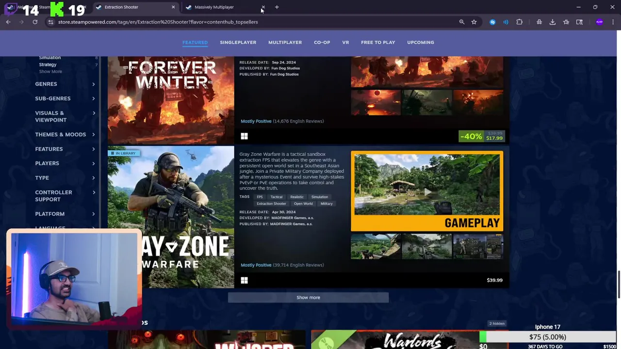Viewport: 621px width, 349px height.
Task: Close the Massively Multiplayer tab
Action: pos(263,7)
